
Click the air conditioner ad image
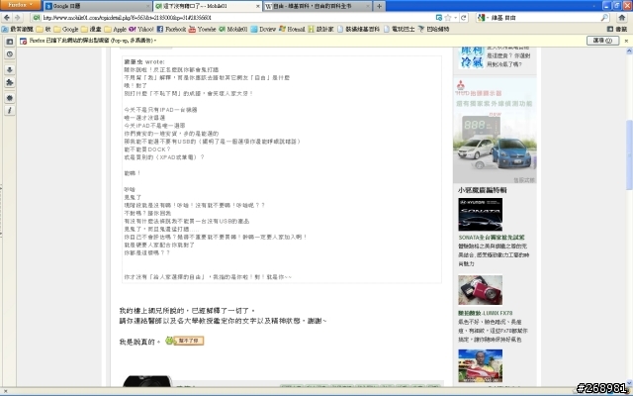tap(472, 57)
